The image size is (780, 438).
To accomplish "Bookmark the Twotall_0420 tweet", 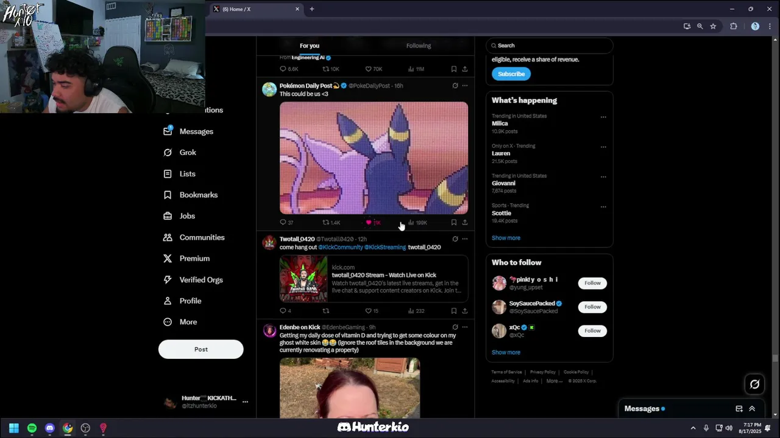I will 453,311.
